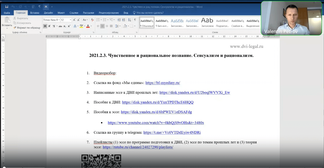Switch to the Вставка ribbon tab

[x=35, y=13]
